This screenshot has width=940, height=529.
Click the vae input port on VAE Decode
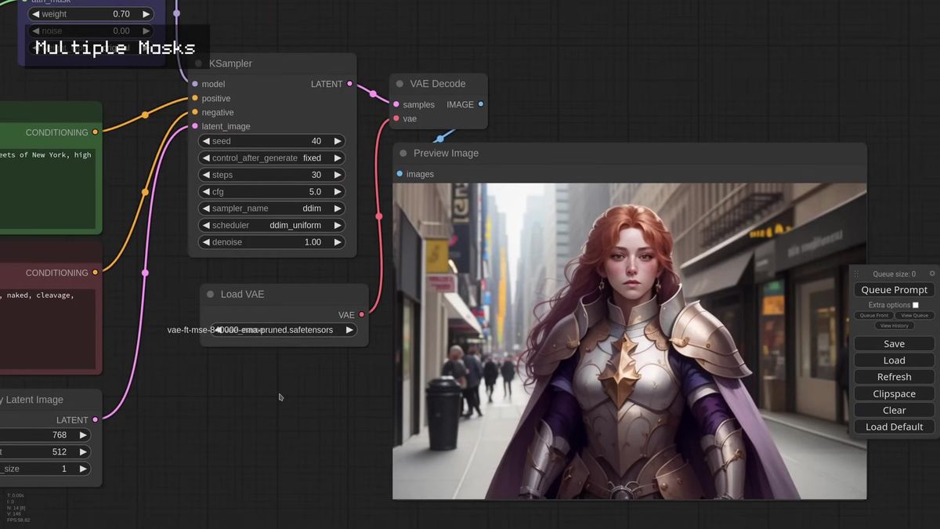coord(396,118)
